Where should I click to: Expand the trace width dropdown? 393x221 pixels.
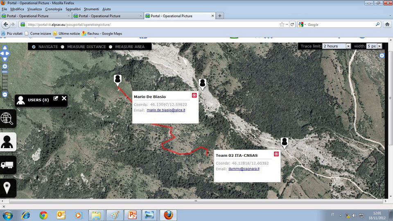pyautogui.click(x=374, y=46)
